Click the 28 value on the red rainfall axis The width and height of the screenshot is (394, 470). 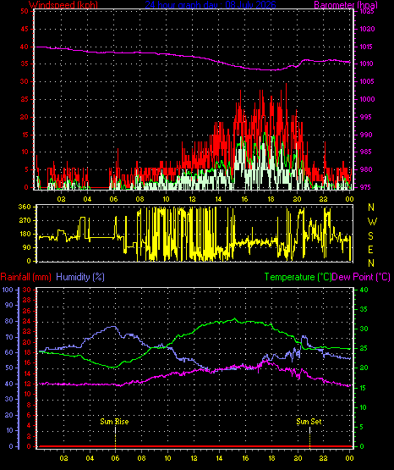(x=27, y=300)
